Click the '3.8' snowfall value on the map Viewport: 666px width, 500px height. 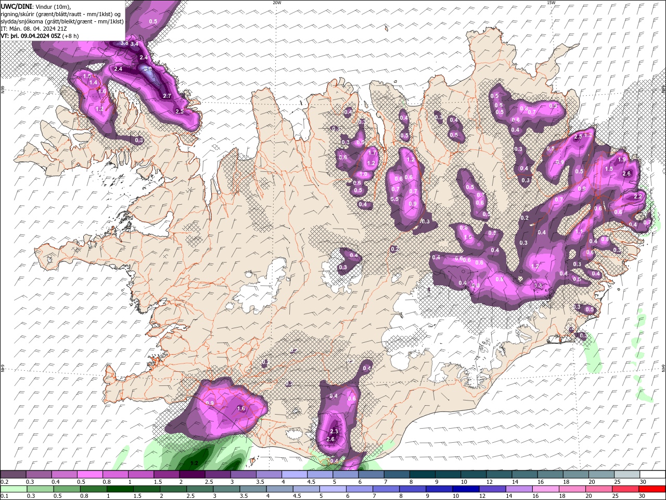click(x=124, y=43)
